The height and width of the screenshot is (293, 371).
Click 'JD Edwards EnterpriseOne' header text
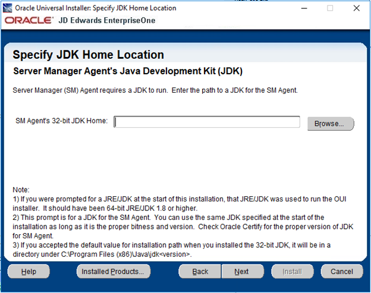[106, 21]
